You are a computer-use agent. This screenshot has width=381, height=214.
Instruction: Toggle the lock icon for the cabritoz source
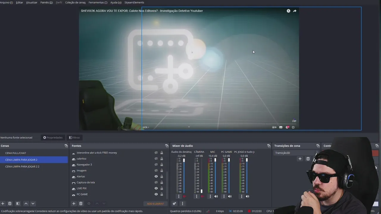[x=162, y=159]
